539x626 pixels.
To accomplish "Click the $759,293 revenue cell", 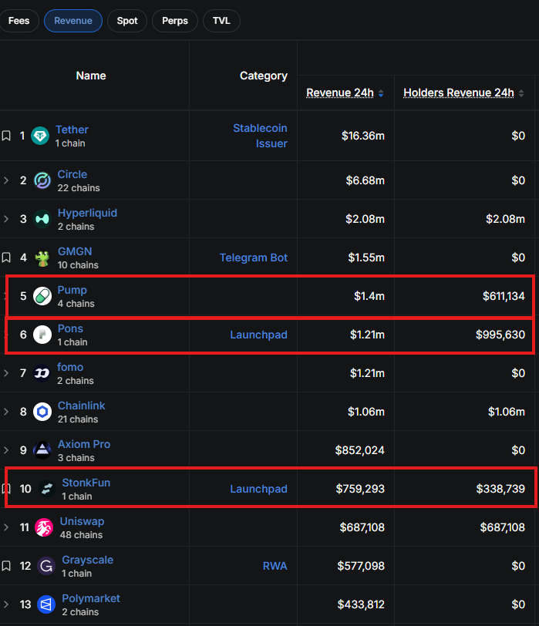I will click(x=360, y=489).
